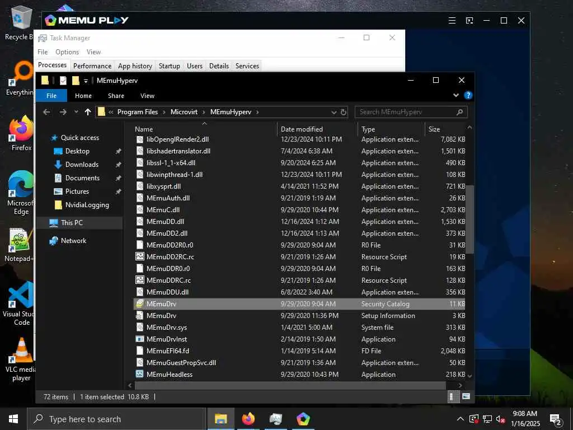Click File Explorer icon on taskbar
This screenshot has height=430, width=573.
pyautogui.click(x=220, y=419)
